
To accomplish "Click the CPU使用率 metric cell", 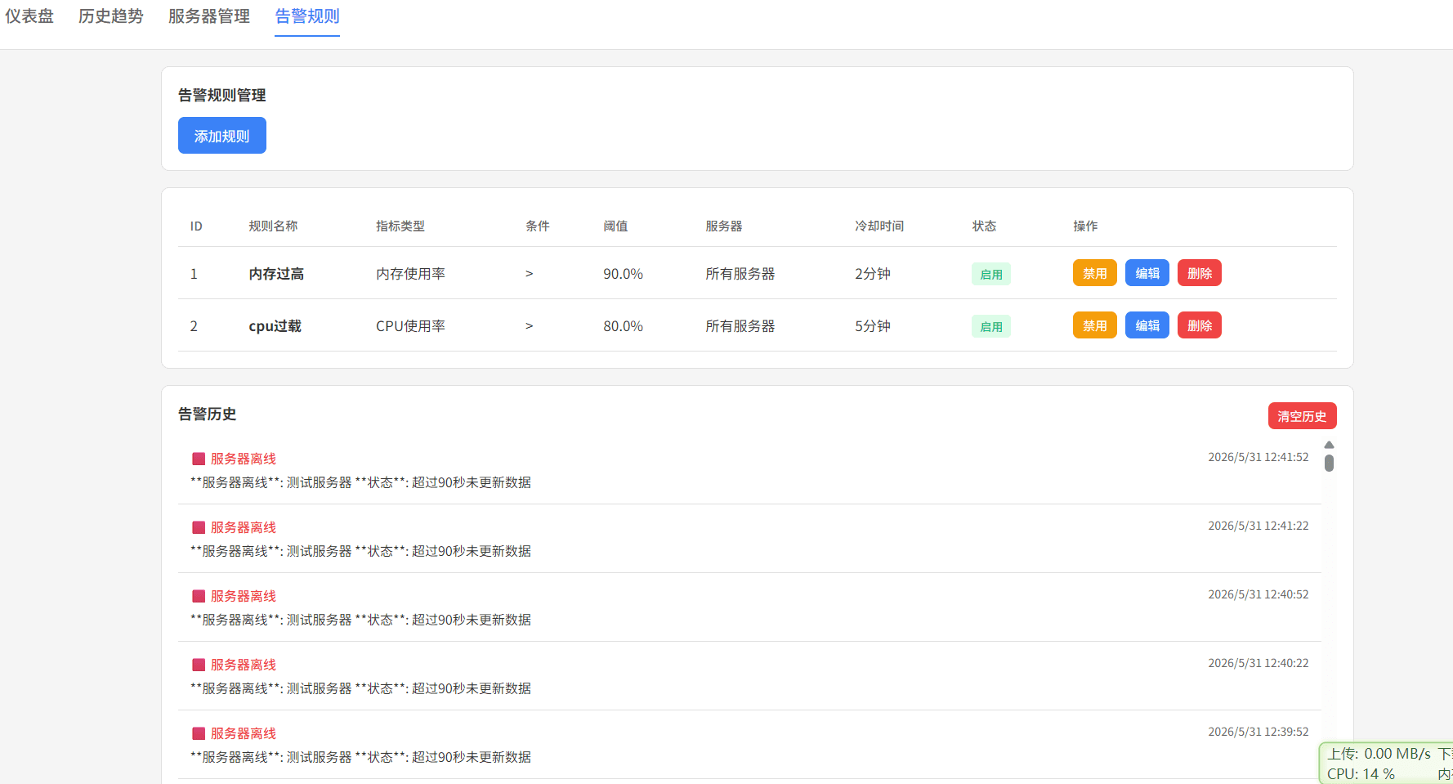I will pos(410,326).
